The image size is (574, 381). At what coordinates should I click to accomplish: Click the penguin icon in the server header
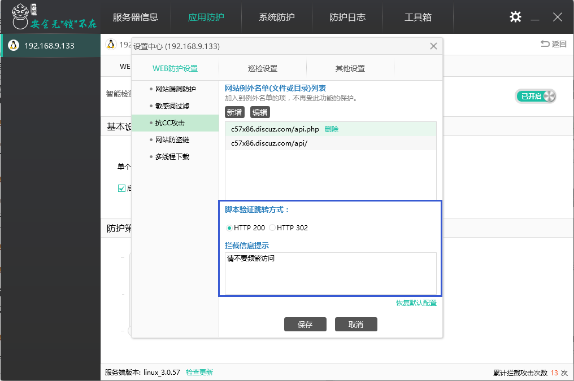point(111,44)
